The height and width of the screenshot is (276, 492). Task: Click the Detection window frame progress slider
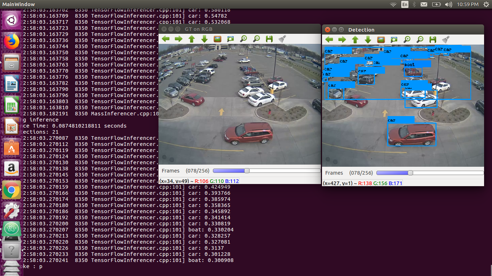410,173
